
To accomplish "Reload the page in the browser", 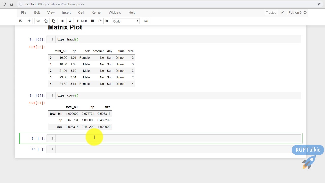I will (4, 4).
